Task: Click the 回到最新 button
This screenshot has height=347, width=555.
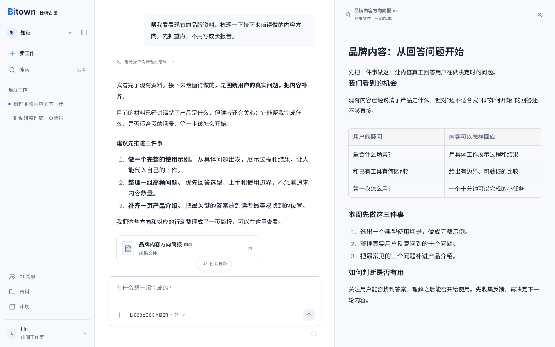Action: click(x=214, y=264)
